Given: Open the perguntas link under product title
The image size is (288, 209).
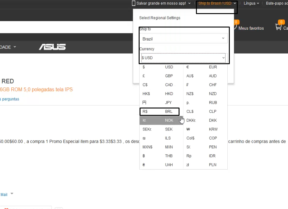Looking at the screenshot, I should coord(9,99).
